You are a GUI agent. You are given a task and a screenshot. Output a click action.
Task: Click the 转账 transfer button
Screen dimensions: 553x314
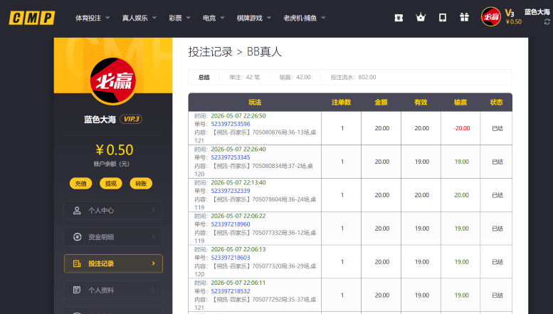(141, 184)
